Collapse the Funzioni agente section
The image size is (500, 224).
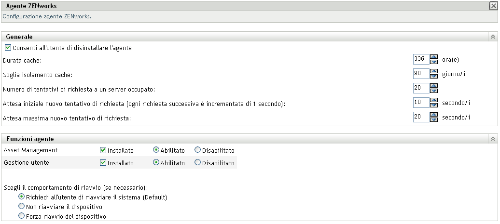493,139
